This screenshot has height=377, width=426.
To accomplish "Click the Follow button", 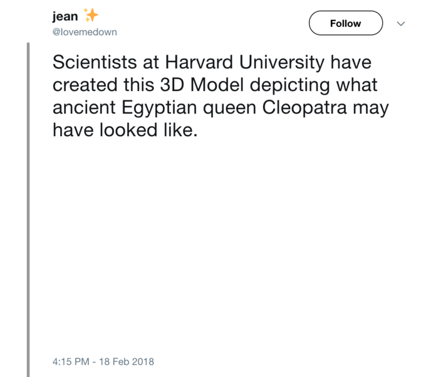I will 346,23.
